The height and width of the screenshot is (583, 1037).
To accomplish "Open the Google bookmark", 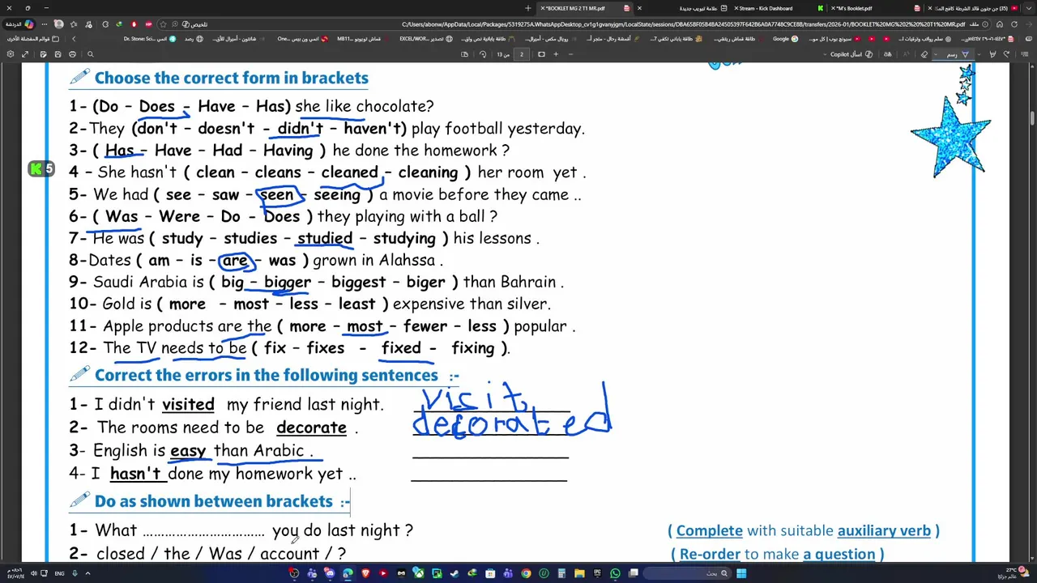I will pyautogui.click(x=785, y=39).
